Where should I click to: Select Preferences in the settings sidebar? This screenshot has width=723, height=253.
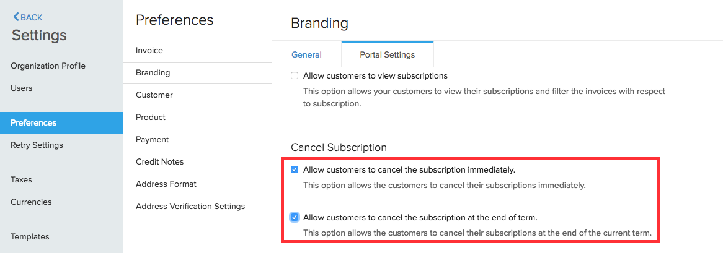point(33,123)
